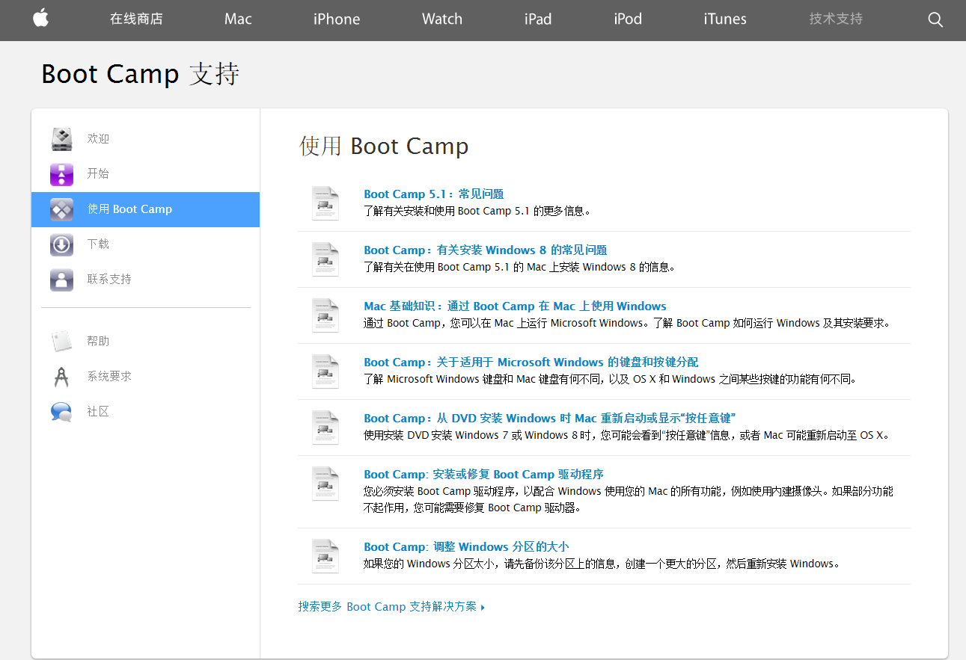Image resolution: width=966 pixels, height=660 pixels.
Task: Click description starting 使用安装 DVD 安装 Windows 7
Action: point(626,436)
